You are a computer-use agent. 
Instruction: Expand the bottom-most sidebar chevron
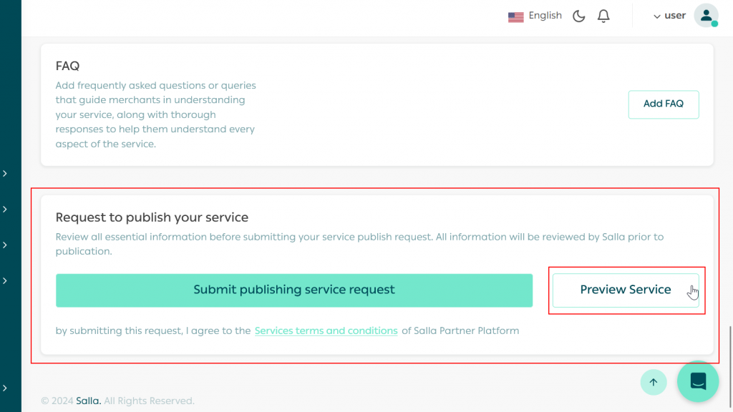tap(5, 388)
